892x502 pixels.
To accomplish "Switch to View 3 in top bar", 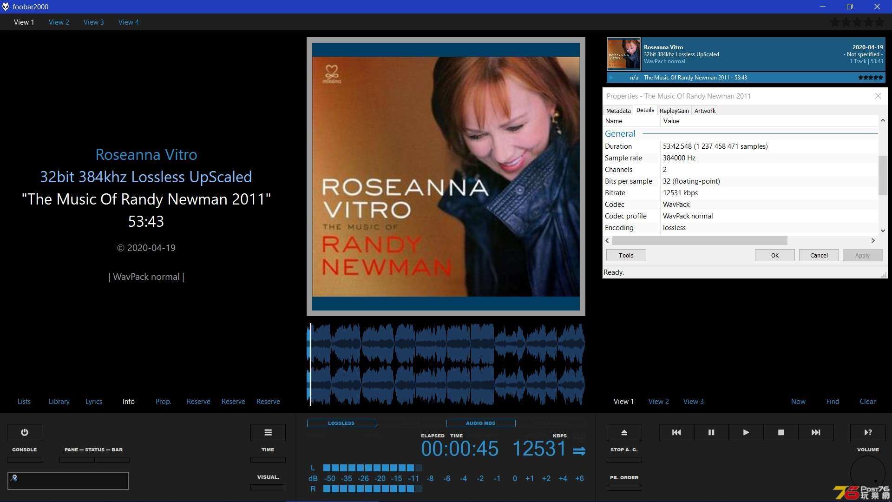I will (x=94, y=22).
